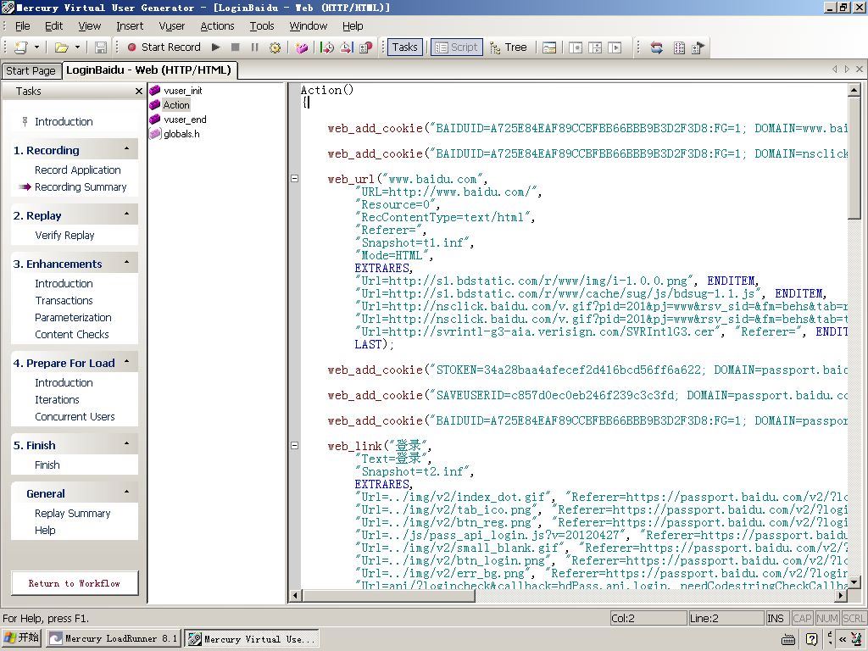Toggle the Tasks pane button
The image size is (868, 651).
(x=404, y=47)
